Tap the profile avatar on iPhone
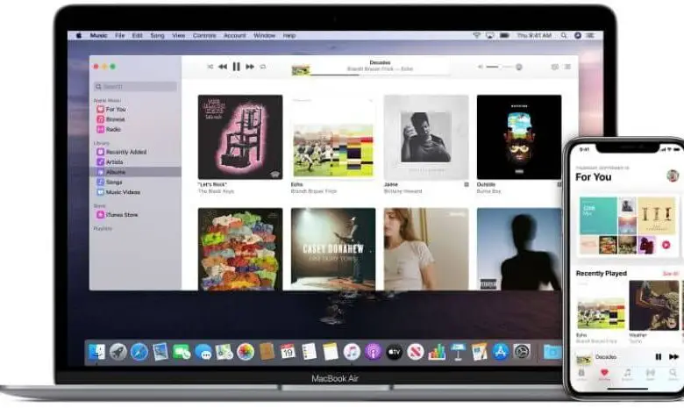Viewport: 684px width, 408px height. point(673,175)
